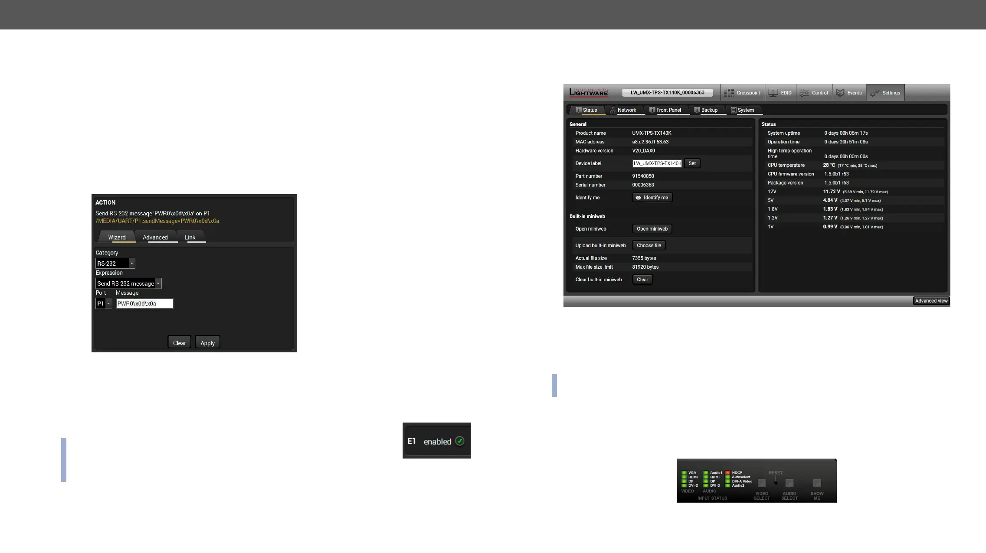986x553 pixels.
Task: Switch to the Advanced action tab
Action: (x=155, y=237)
